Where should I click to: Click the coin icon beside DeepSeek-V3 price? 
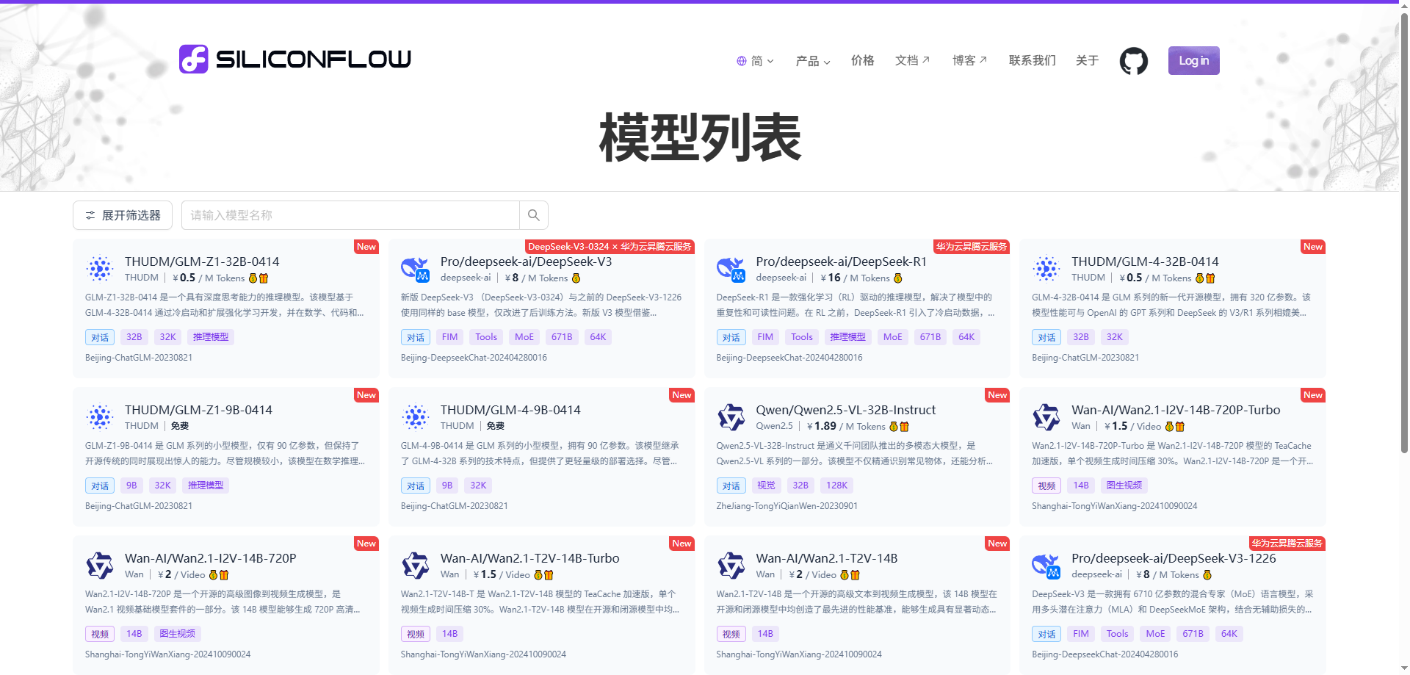576,278
